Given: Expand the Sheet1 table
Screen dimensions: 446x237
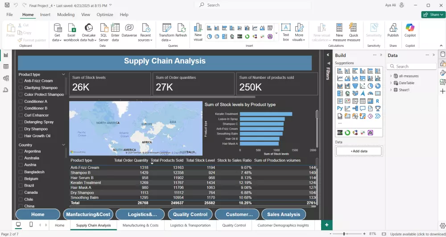Looking at the screenshot, I should click(x=391, y=90).
